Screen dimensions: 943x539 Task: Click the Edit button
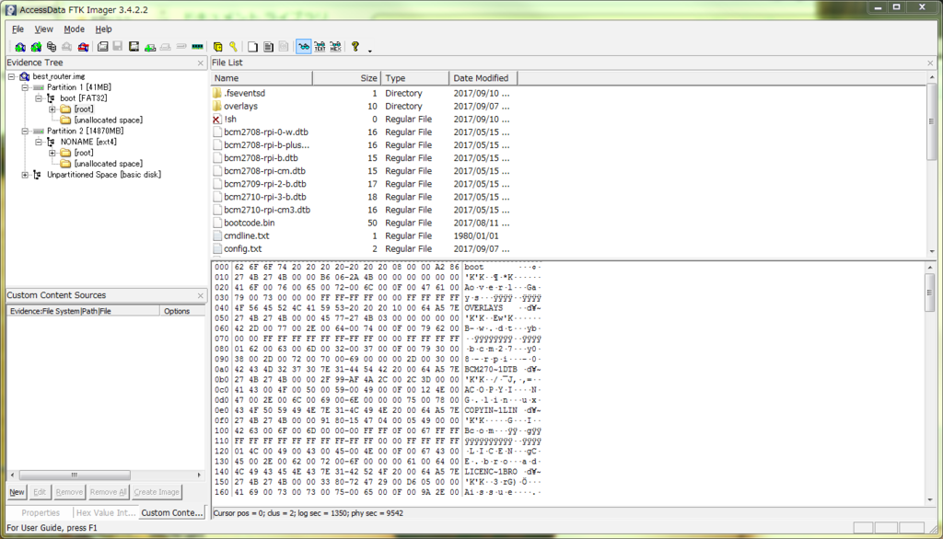point(40,492)
